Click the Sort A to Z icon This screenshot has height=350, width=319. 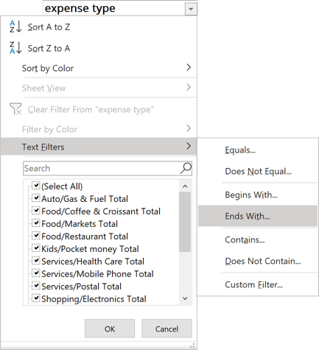click(x=15, y=27)
